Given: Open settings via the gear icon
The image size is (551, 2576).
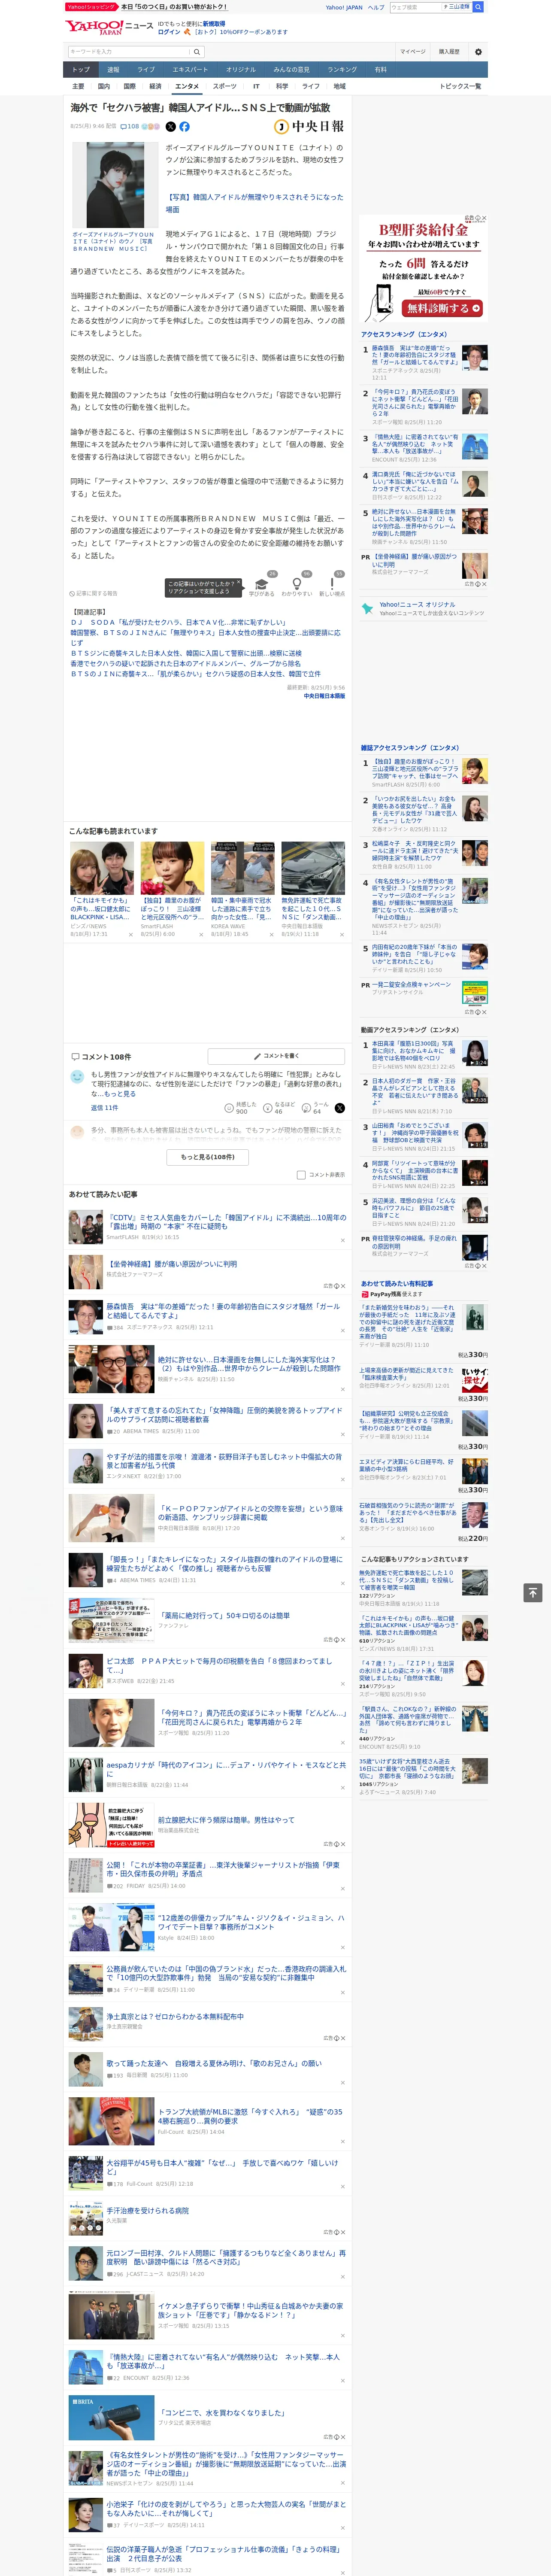Looking at the screenshot, I should click(x=478, y=51).
